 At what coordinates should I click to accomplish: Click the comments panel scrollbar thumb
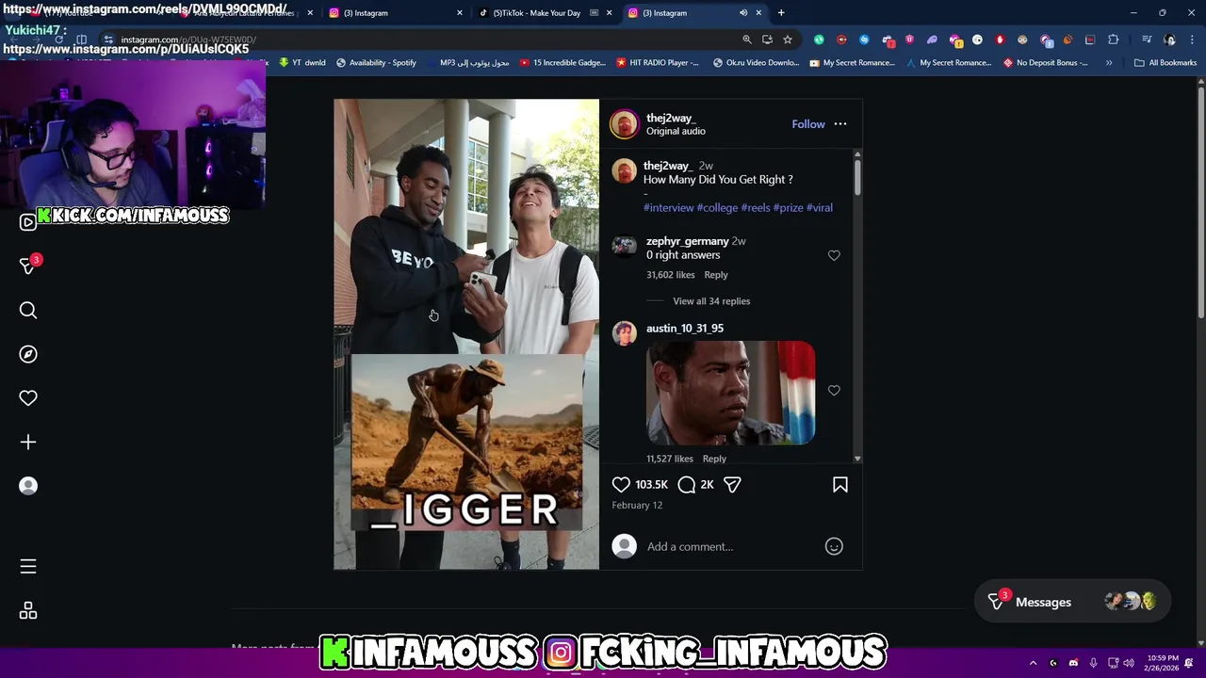click(x=856, y=177)
